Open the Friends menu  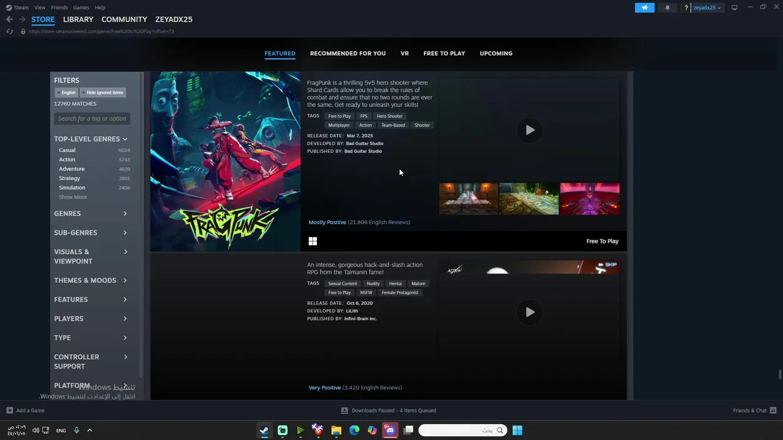pos(59,7)
